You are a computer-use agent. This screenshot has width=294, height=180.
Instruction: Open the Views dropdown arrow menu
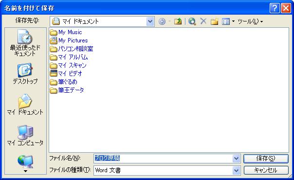[x=233, y=21]
